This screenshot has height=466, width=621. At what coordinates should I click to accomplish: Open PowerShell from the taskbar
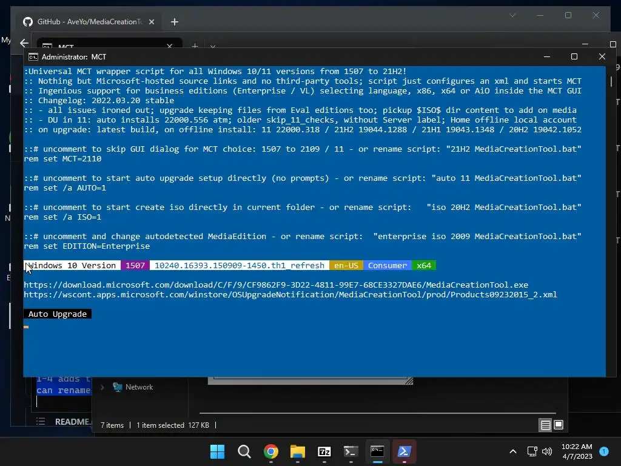click(404, 451)
